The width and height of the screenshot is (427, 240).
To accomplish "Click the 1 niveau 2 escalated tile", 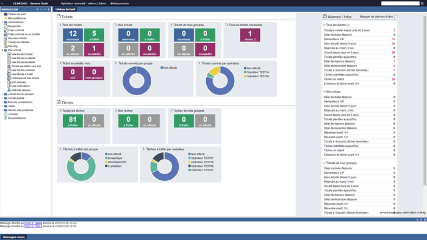I will (x=250, y=35).
